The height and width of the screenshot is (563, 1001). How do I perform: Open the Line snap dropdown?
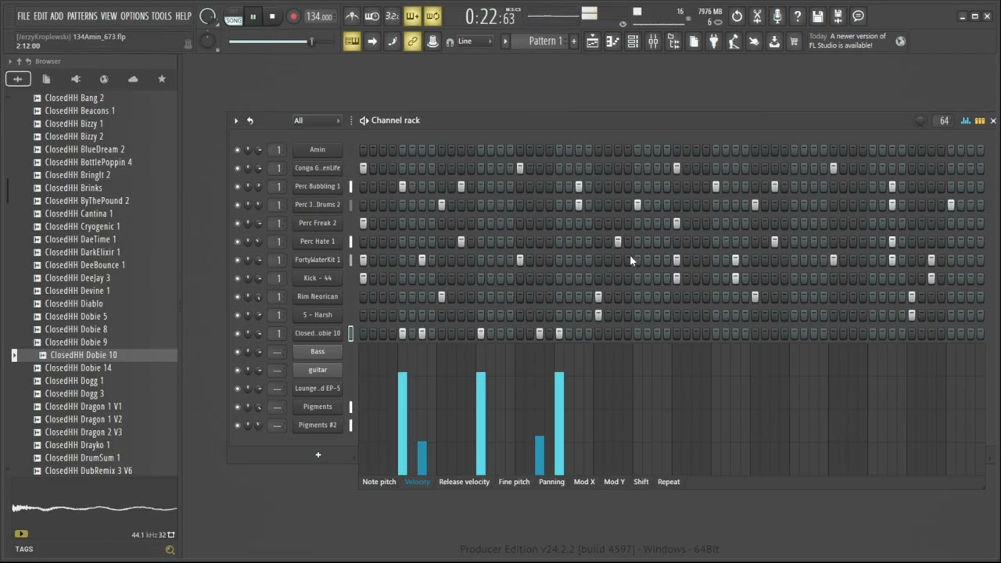[x=475, y=41]
